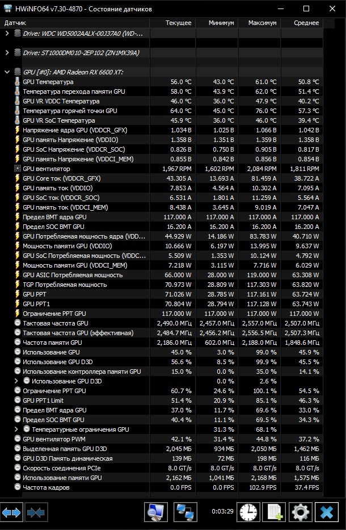Expand the WDC WD5002AALX drive group

click(7, 34)
